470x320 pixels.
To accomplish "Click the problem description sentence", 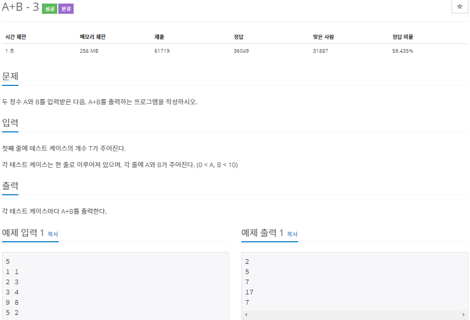I will (100, 102).
